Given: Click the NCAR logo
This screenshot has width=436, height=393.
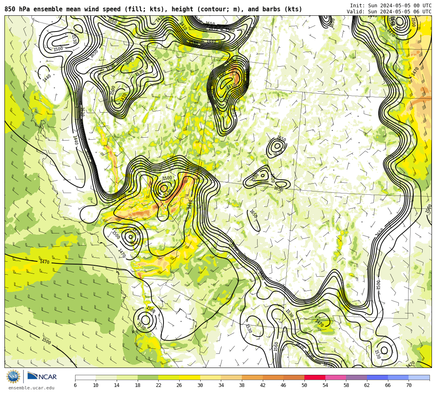Looking at the screenshot, I should pos(42,376).
